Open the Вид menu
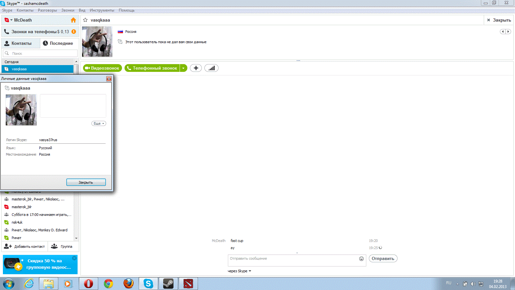 pos(82,10)
